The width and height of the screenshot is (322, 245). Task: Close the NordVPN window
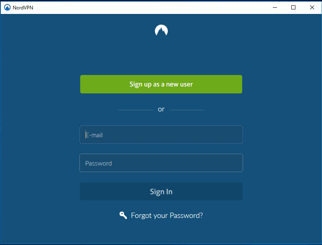click(x=312, y=8)
